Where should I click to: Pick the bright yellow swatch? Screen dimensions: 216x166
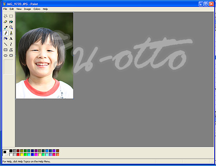(x=22, y=154)
